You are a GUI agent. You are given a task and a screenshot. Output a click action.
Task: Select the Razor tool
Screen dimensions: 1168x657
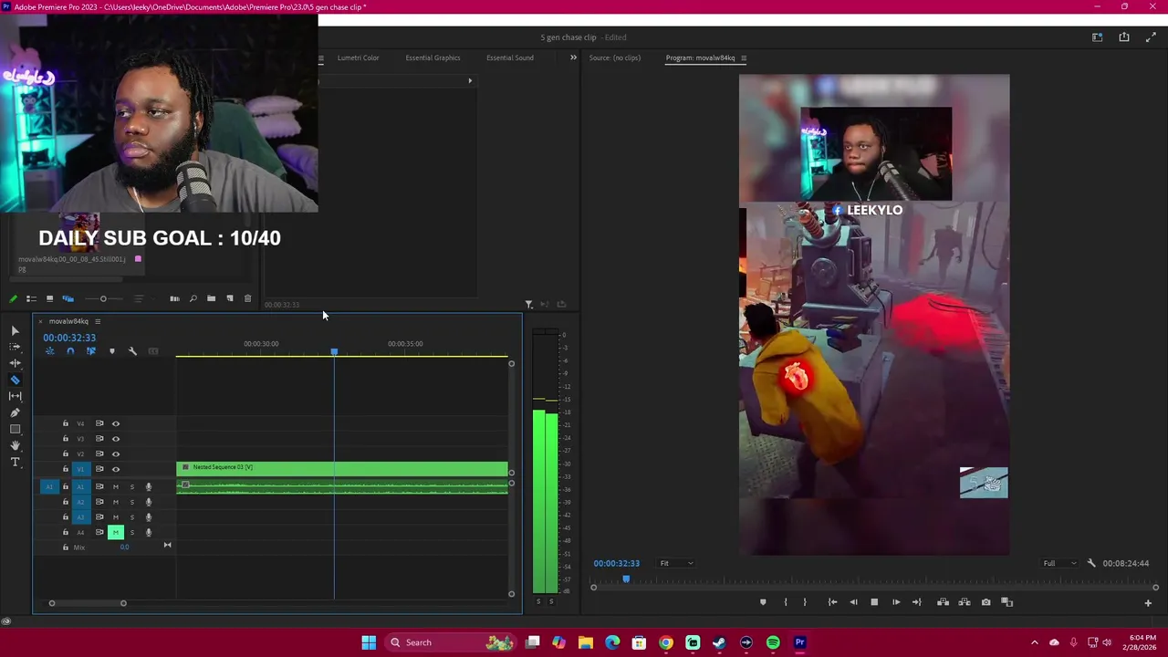pyautogui.click(x=15, y=380)
